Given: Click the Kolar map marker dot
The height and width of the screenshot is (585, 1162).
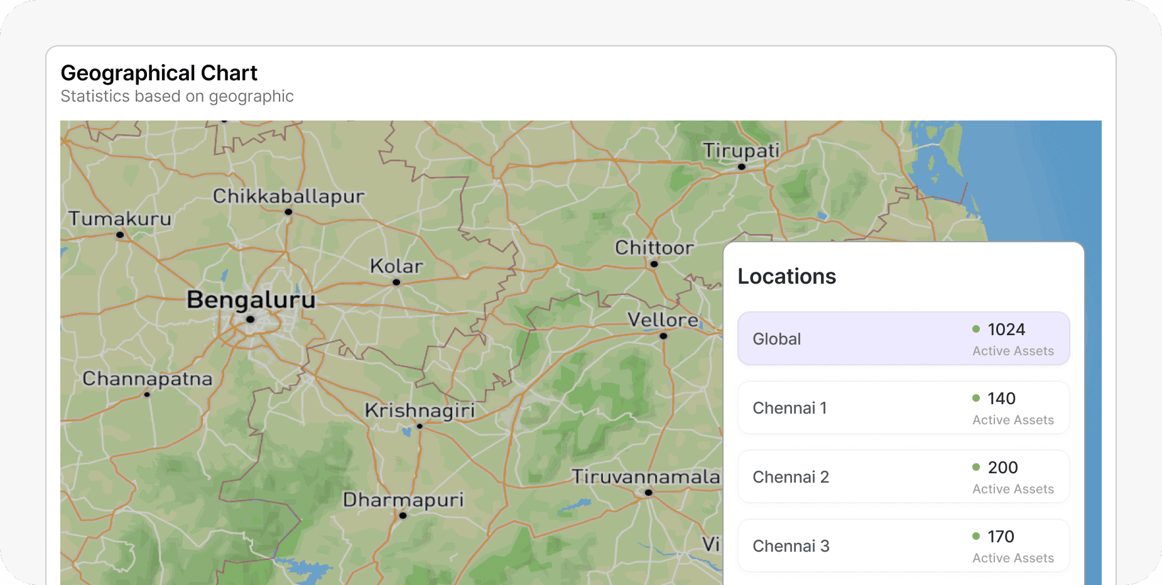Looking at the screenshot, I should 396,282.
